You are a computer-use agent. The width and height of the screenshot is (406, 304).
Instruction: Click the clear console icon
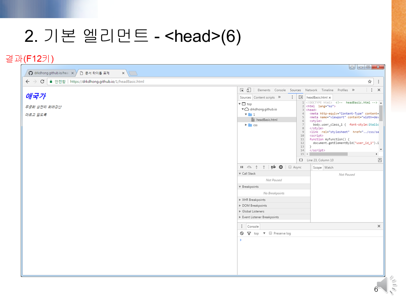coord(242,233)
